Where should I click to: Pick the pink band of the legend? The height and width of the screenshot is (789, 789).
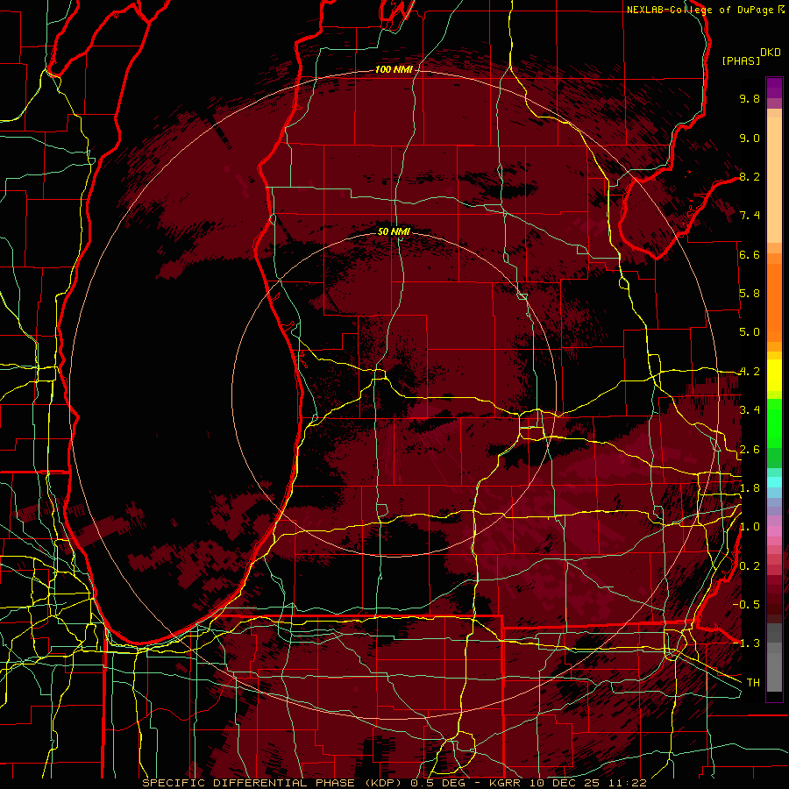click(774, 531)
